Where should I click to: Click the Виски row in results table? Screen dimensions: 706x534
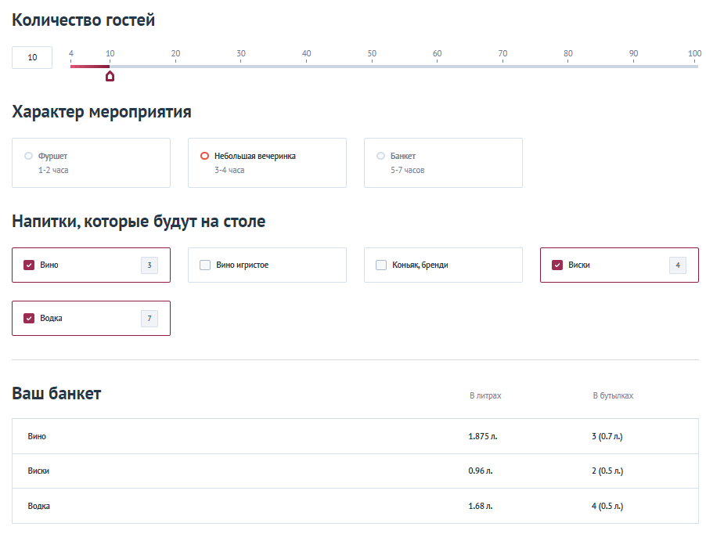tap(355, 471)
